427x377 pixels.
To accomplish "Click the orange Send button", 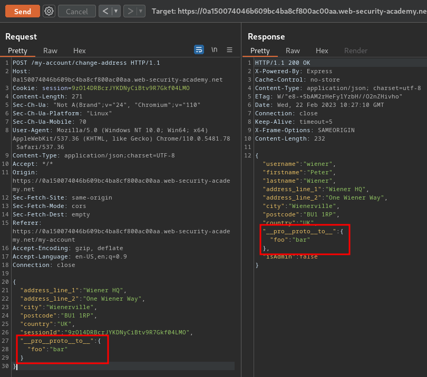I will click(x=23, y=12).
